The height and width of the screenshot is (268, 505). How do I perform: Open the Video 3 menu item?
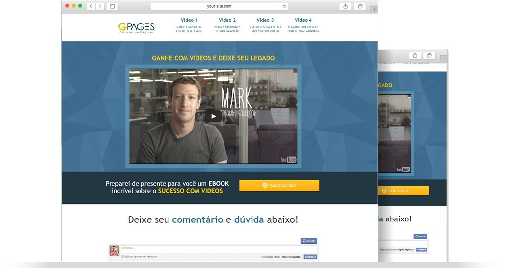pos(265,20)
